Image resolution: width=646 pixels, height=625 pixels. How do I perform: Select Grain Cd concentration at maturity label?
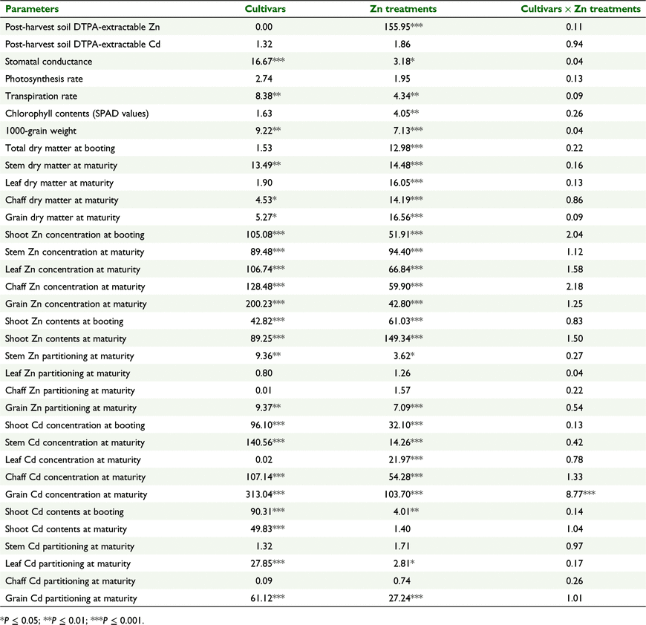(76, 494)
